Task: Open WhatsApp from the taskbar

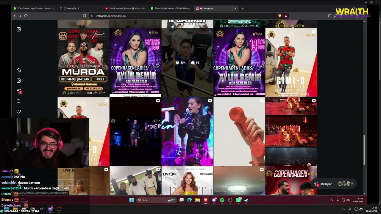Action: click(238, 200)
